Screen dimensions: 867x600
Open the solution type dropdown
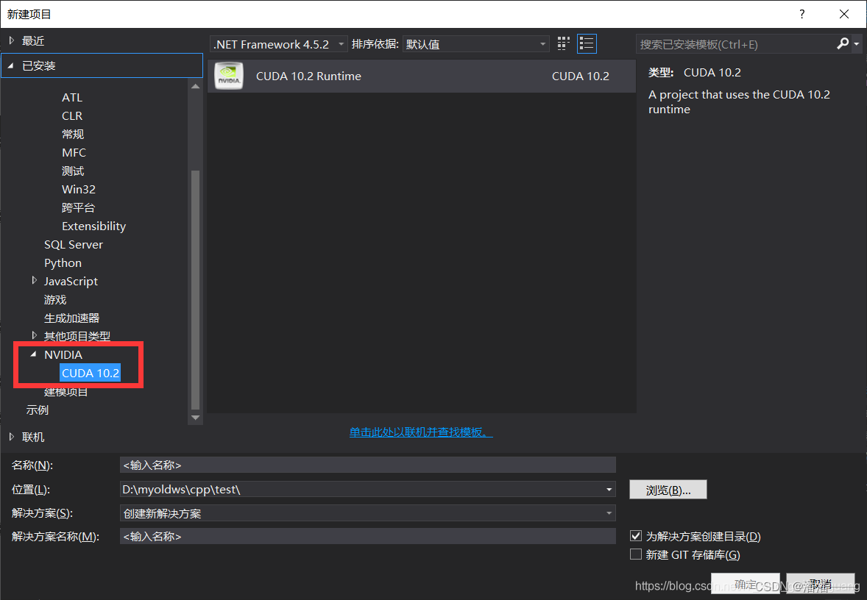click(368, 513)
